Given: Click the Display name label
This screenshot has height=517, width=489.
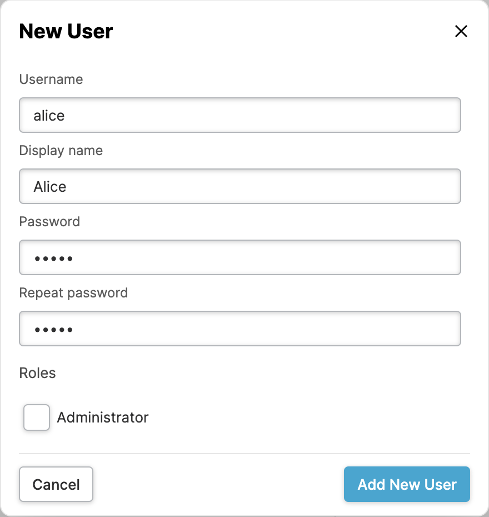Looking at the screenshot, I should [x=61, y=151].
